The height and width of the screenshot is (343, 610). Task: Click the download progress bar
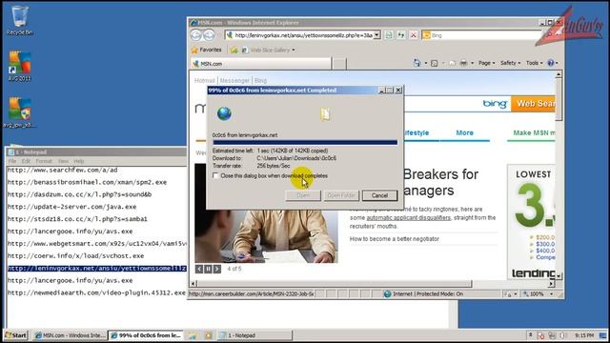305,142
